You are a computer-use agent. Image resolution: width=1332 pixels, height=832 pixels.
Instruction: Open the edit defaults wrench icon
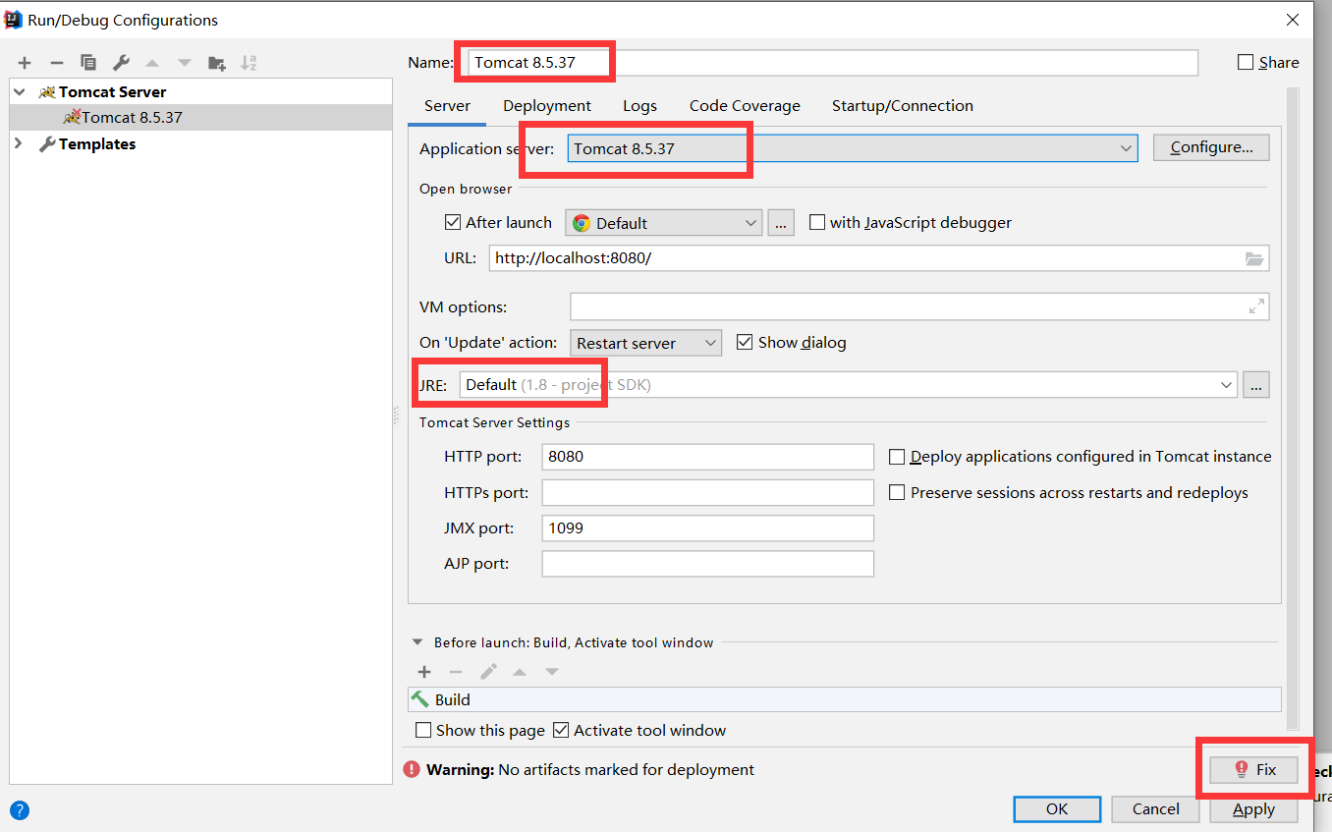pyautogui.click(x=121, y=63)
